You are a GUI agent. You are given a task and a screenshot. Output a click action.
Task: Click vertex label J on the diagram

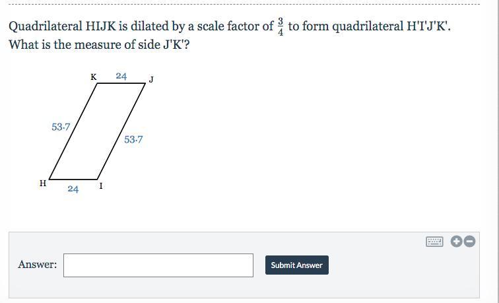151,80
